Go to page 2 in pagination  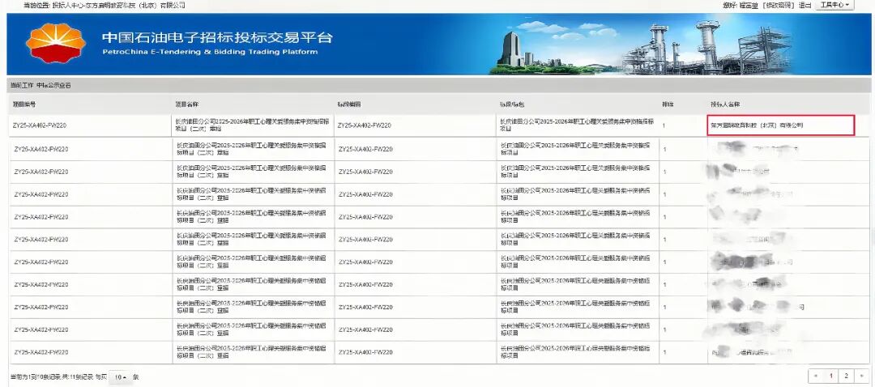(x=847, y=376)
